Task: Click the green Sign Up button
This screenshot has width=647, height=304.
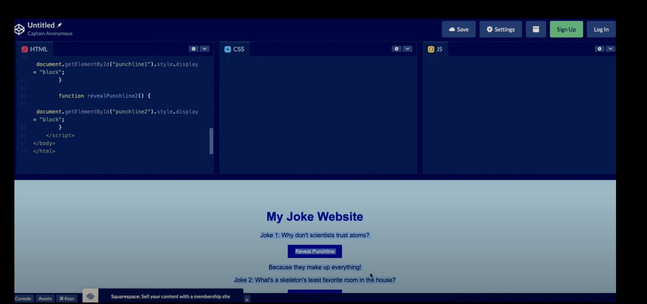Action: click(x=566, y=29)
